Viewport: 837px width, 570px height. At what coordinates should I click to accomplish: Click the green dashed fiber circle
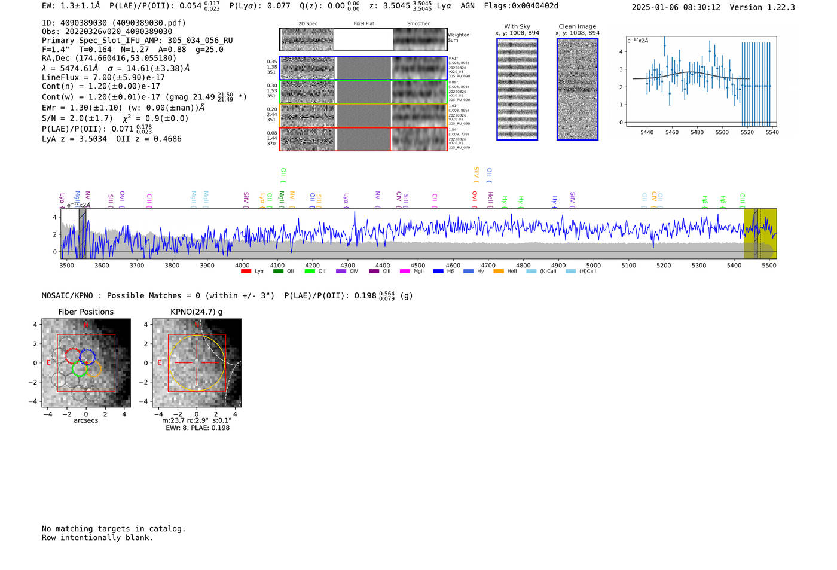coord(80,368)
